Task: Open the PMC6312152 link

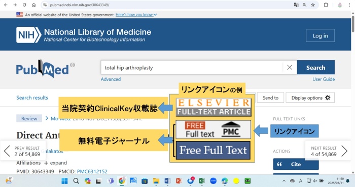Action: [x=92, y=171]
